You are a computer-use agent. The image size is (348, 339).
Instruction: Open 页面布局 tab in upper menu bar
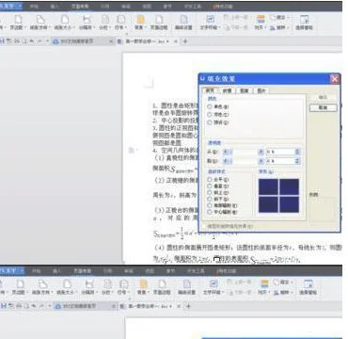(x=80, y=6)
